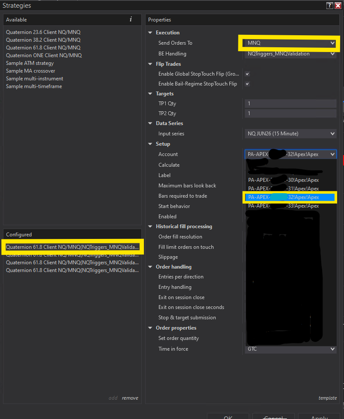Click the remove link below the Configured list
Viewport: 344px width, 419px height.
coord(130,398)
